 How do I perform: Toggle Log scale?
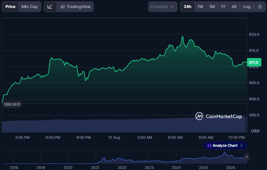247,7
